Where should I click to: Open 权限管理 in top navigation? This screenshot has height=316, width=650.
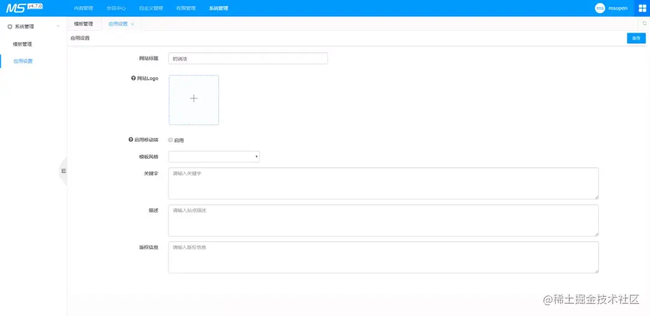tap(186, 8)
